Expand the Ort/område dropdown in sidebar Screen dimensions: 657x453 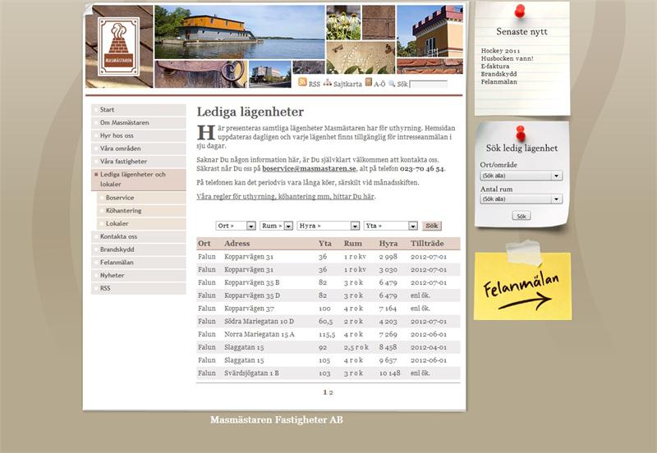coord(521,176)
